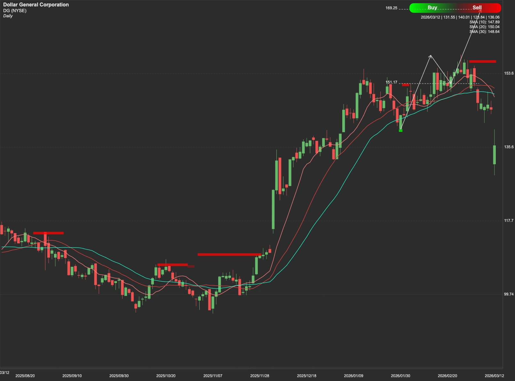The image size is (515, 381).
Task: Click the 2026/02/20 date axis label
Action: [447, 376]
